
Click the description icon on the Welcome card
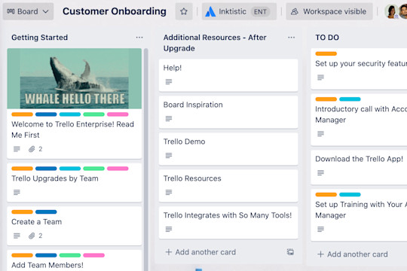[x=17, y=149]
